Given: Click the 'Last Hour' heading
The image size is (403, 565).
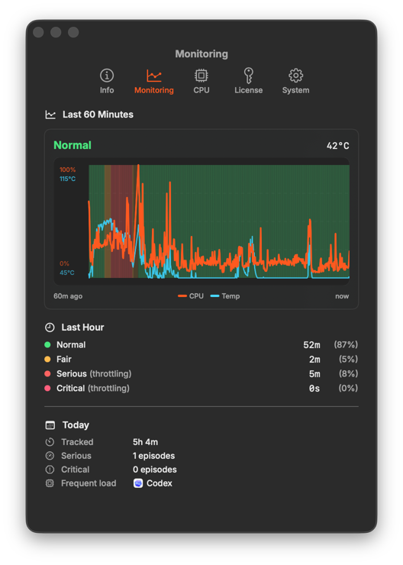Looking at the screenshot, I should click(82, 328).
